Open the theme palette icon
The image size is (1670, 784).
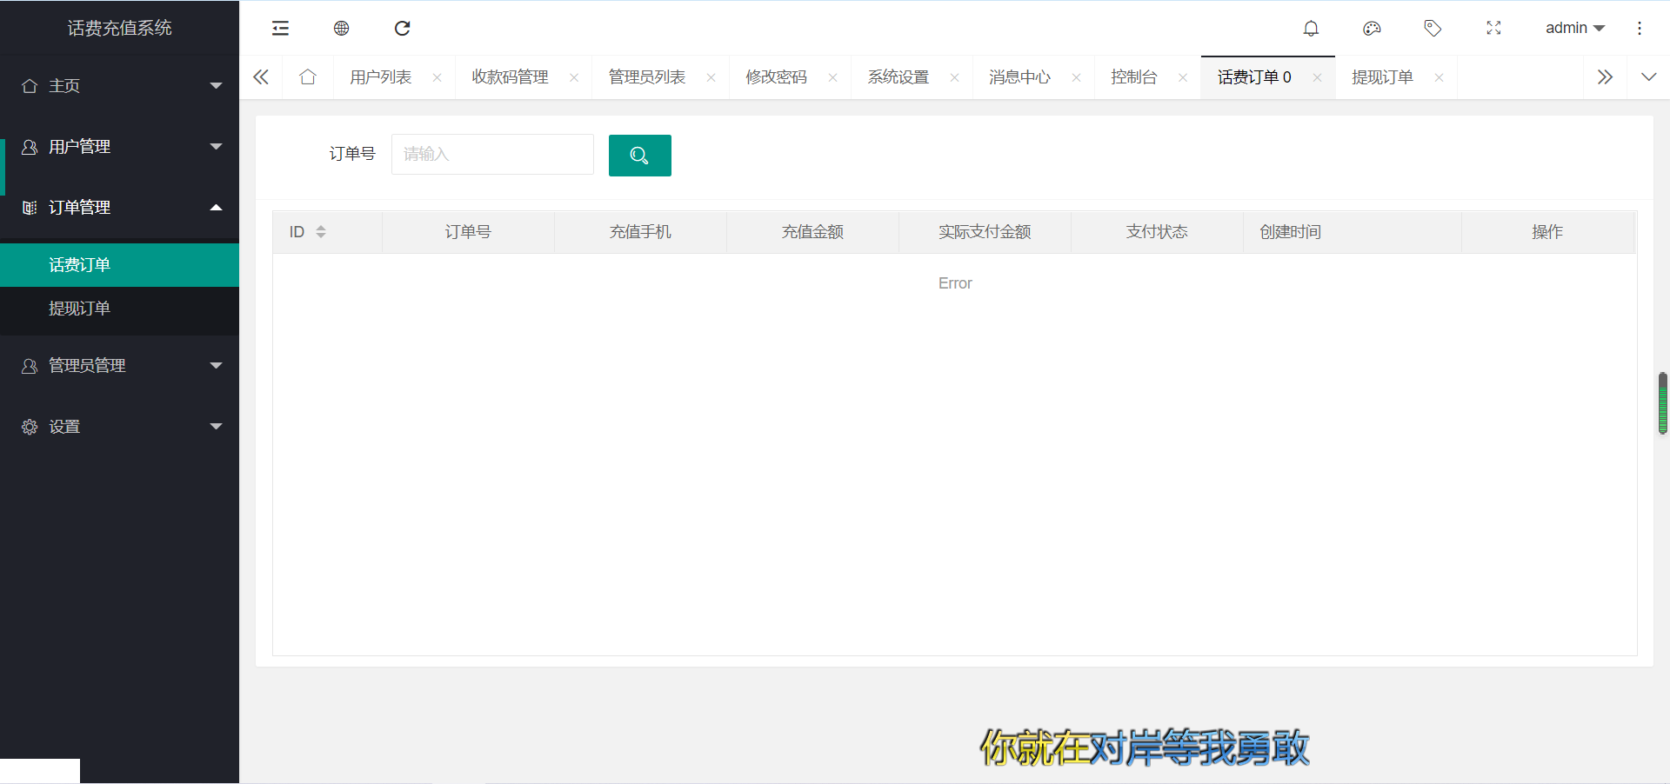(x=1372, y=29)
